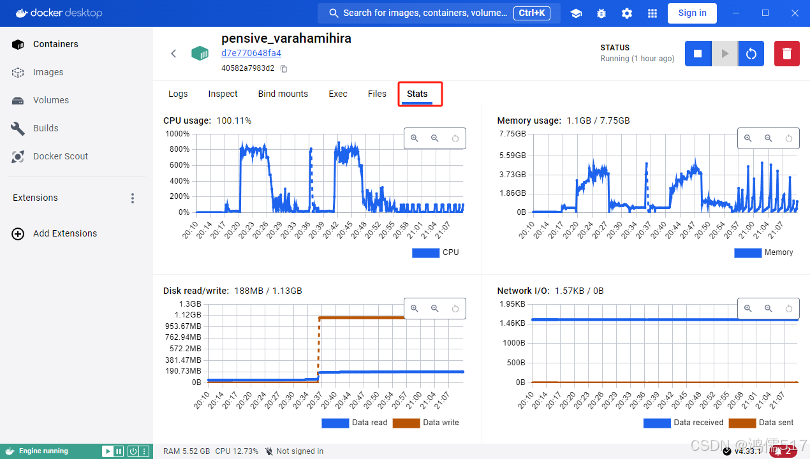This screenshot has height=459, width=810.
Task: Select the Stats tab
Action: pos(417,94)
